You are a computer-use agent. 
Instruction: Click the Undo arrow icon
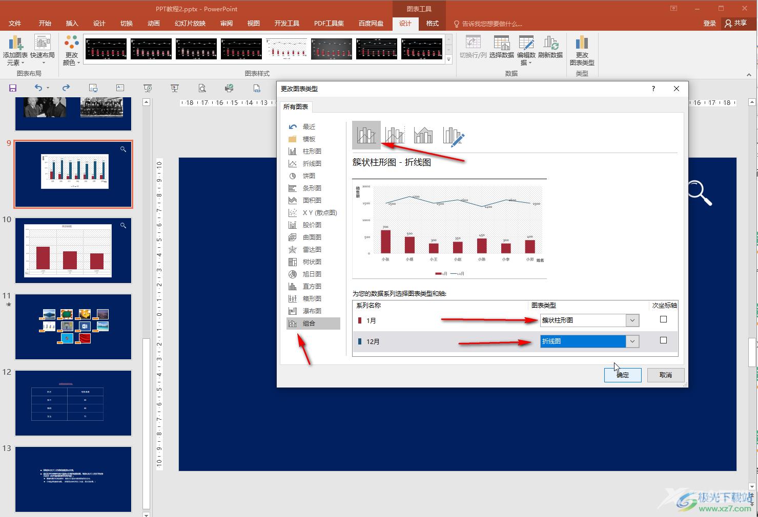click(38, 88)
